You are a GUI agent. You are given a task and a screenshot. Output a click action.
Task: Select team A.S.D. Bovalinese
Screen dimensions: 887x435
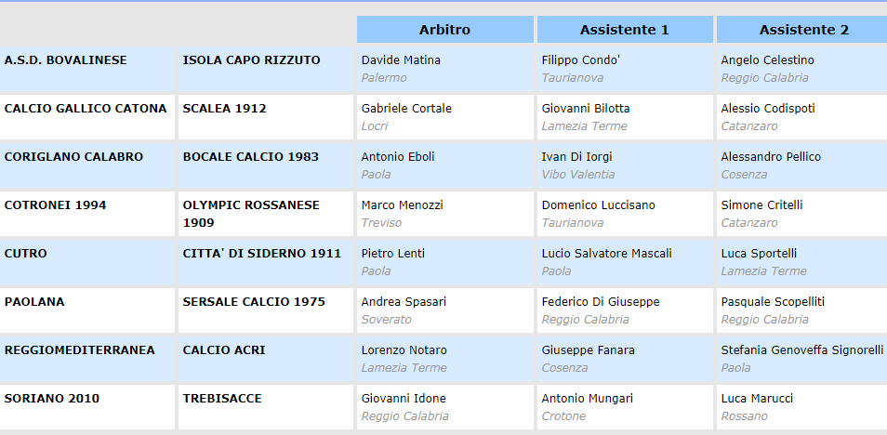tap(66, 60)
